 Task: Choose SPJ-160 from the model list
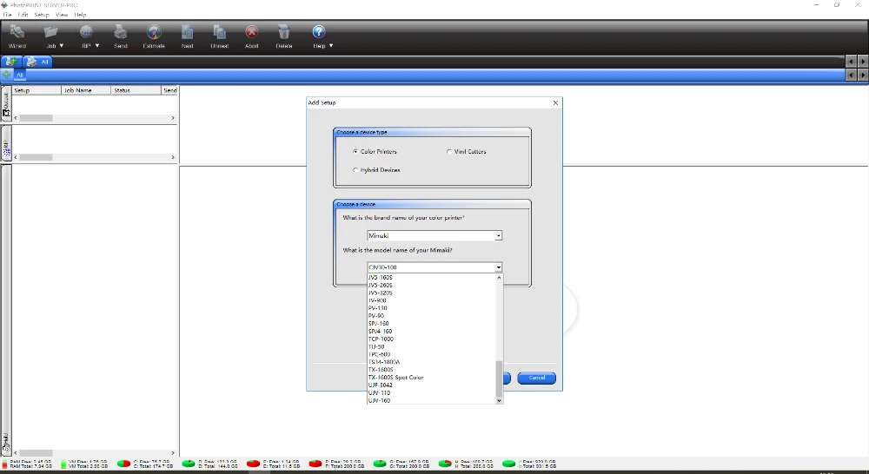tap(432, 324)
